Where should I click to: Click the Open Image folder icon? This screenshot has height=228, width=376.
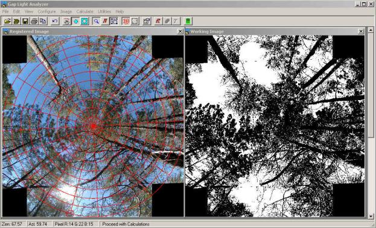coord(8,21)
